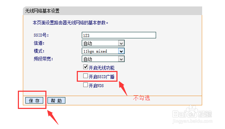The height and width of the screenshot is (129, 225).
Task: Click the SSID号 input field
Action: 119,35
